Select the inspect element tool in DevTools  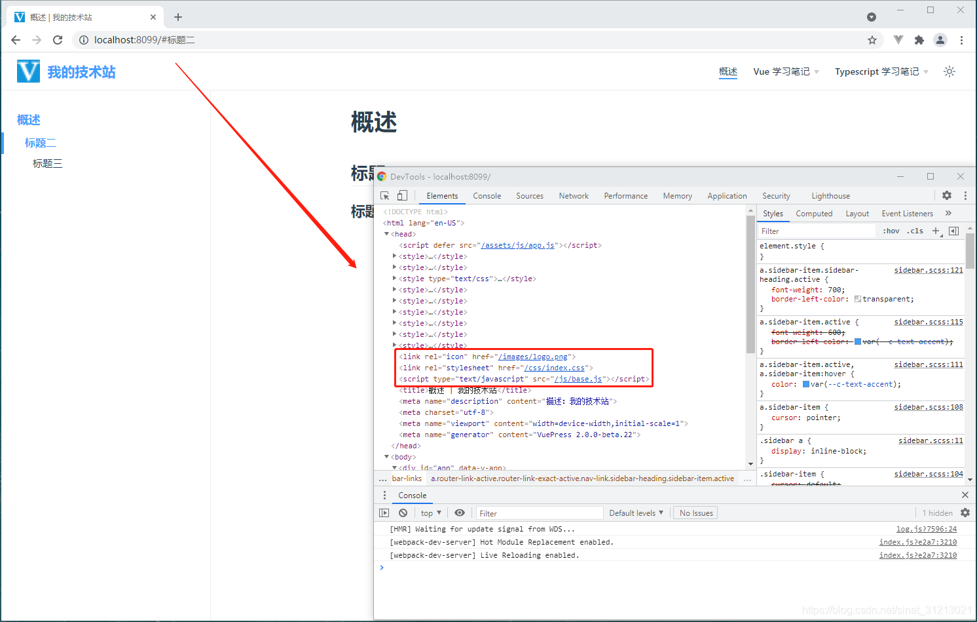tap(384, 195)
